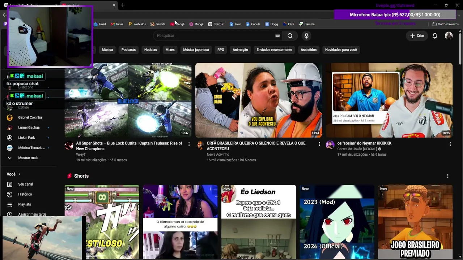The height and width of the screenshot is (260, 463).
Task: Open the Shorts section options menu
Action: (448, 176)
